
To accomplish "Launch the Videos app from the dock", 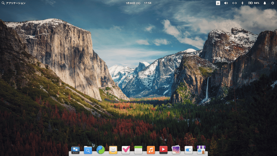I will [x=163, y=150].
